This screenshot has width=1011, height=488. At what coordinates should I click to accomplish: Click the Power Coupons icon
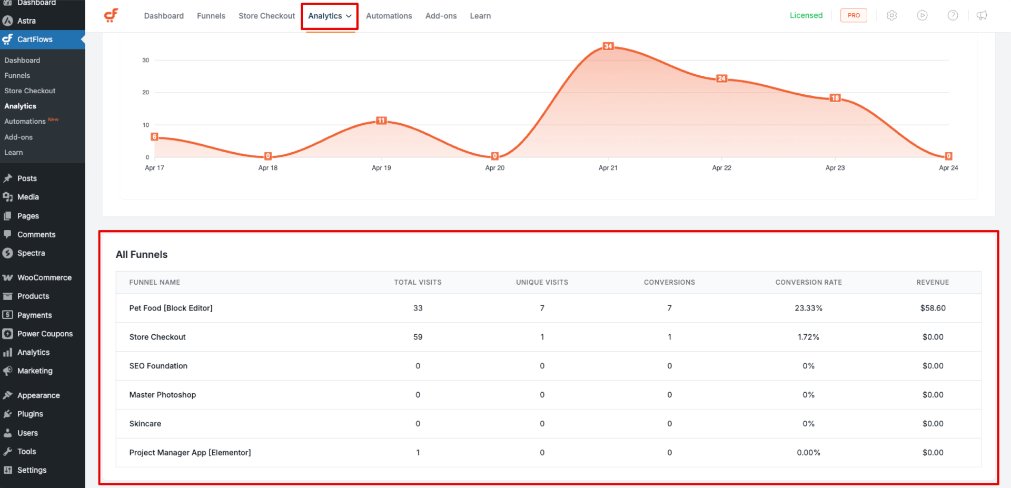[8, 334]
